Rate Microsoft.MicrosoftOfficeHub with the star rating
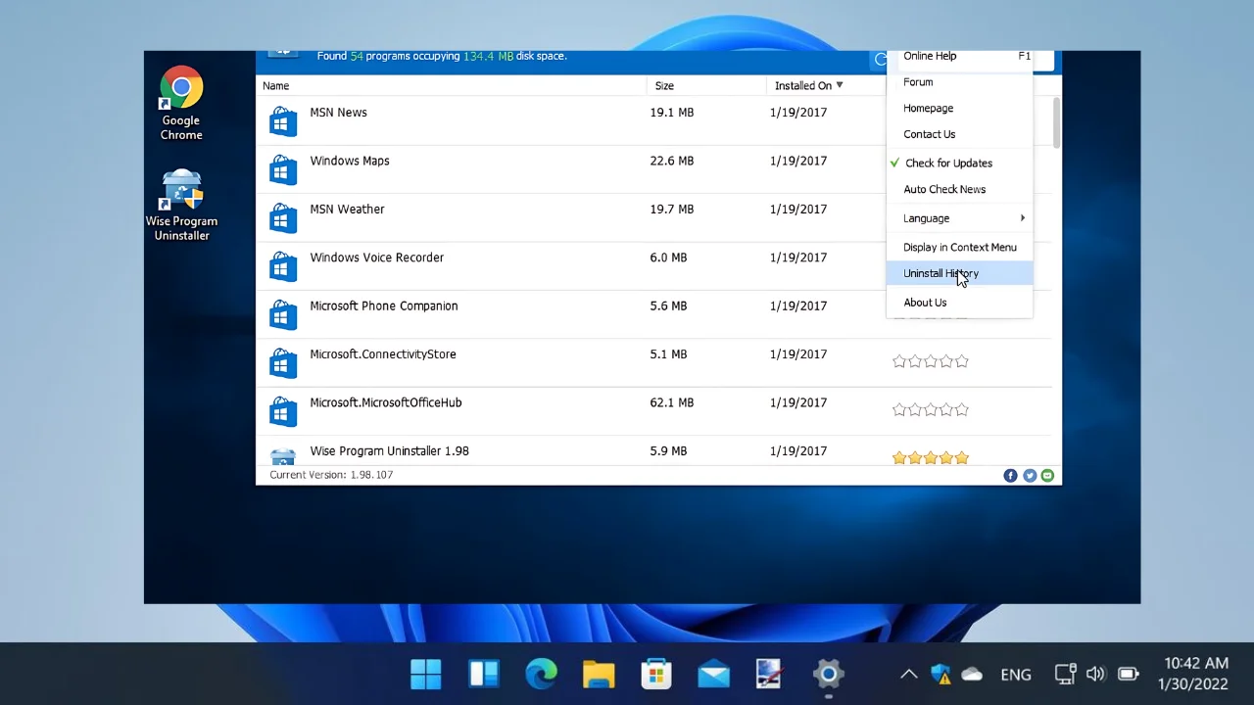This screenshot has width=1254, height=705. pyautogui.click(x=931, y=409)
